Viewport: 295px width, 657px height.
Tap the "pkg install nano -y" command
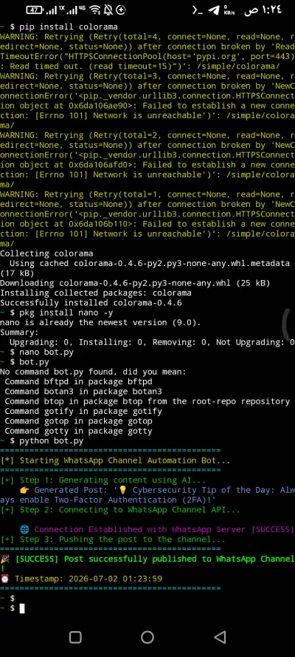tap(66, 313)
